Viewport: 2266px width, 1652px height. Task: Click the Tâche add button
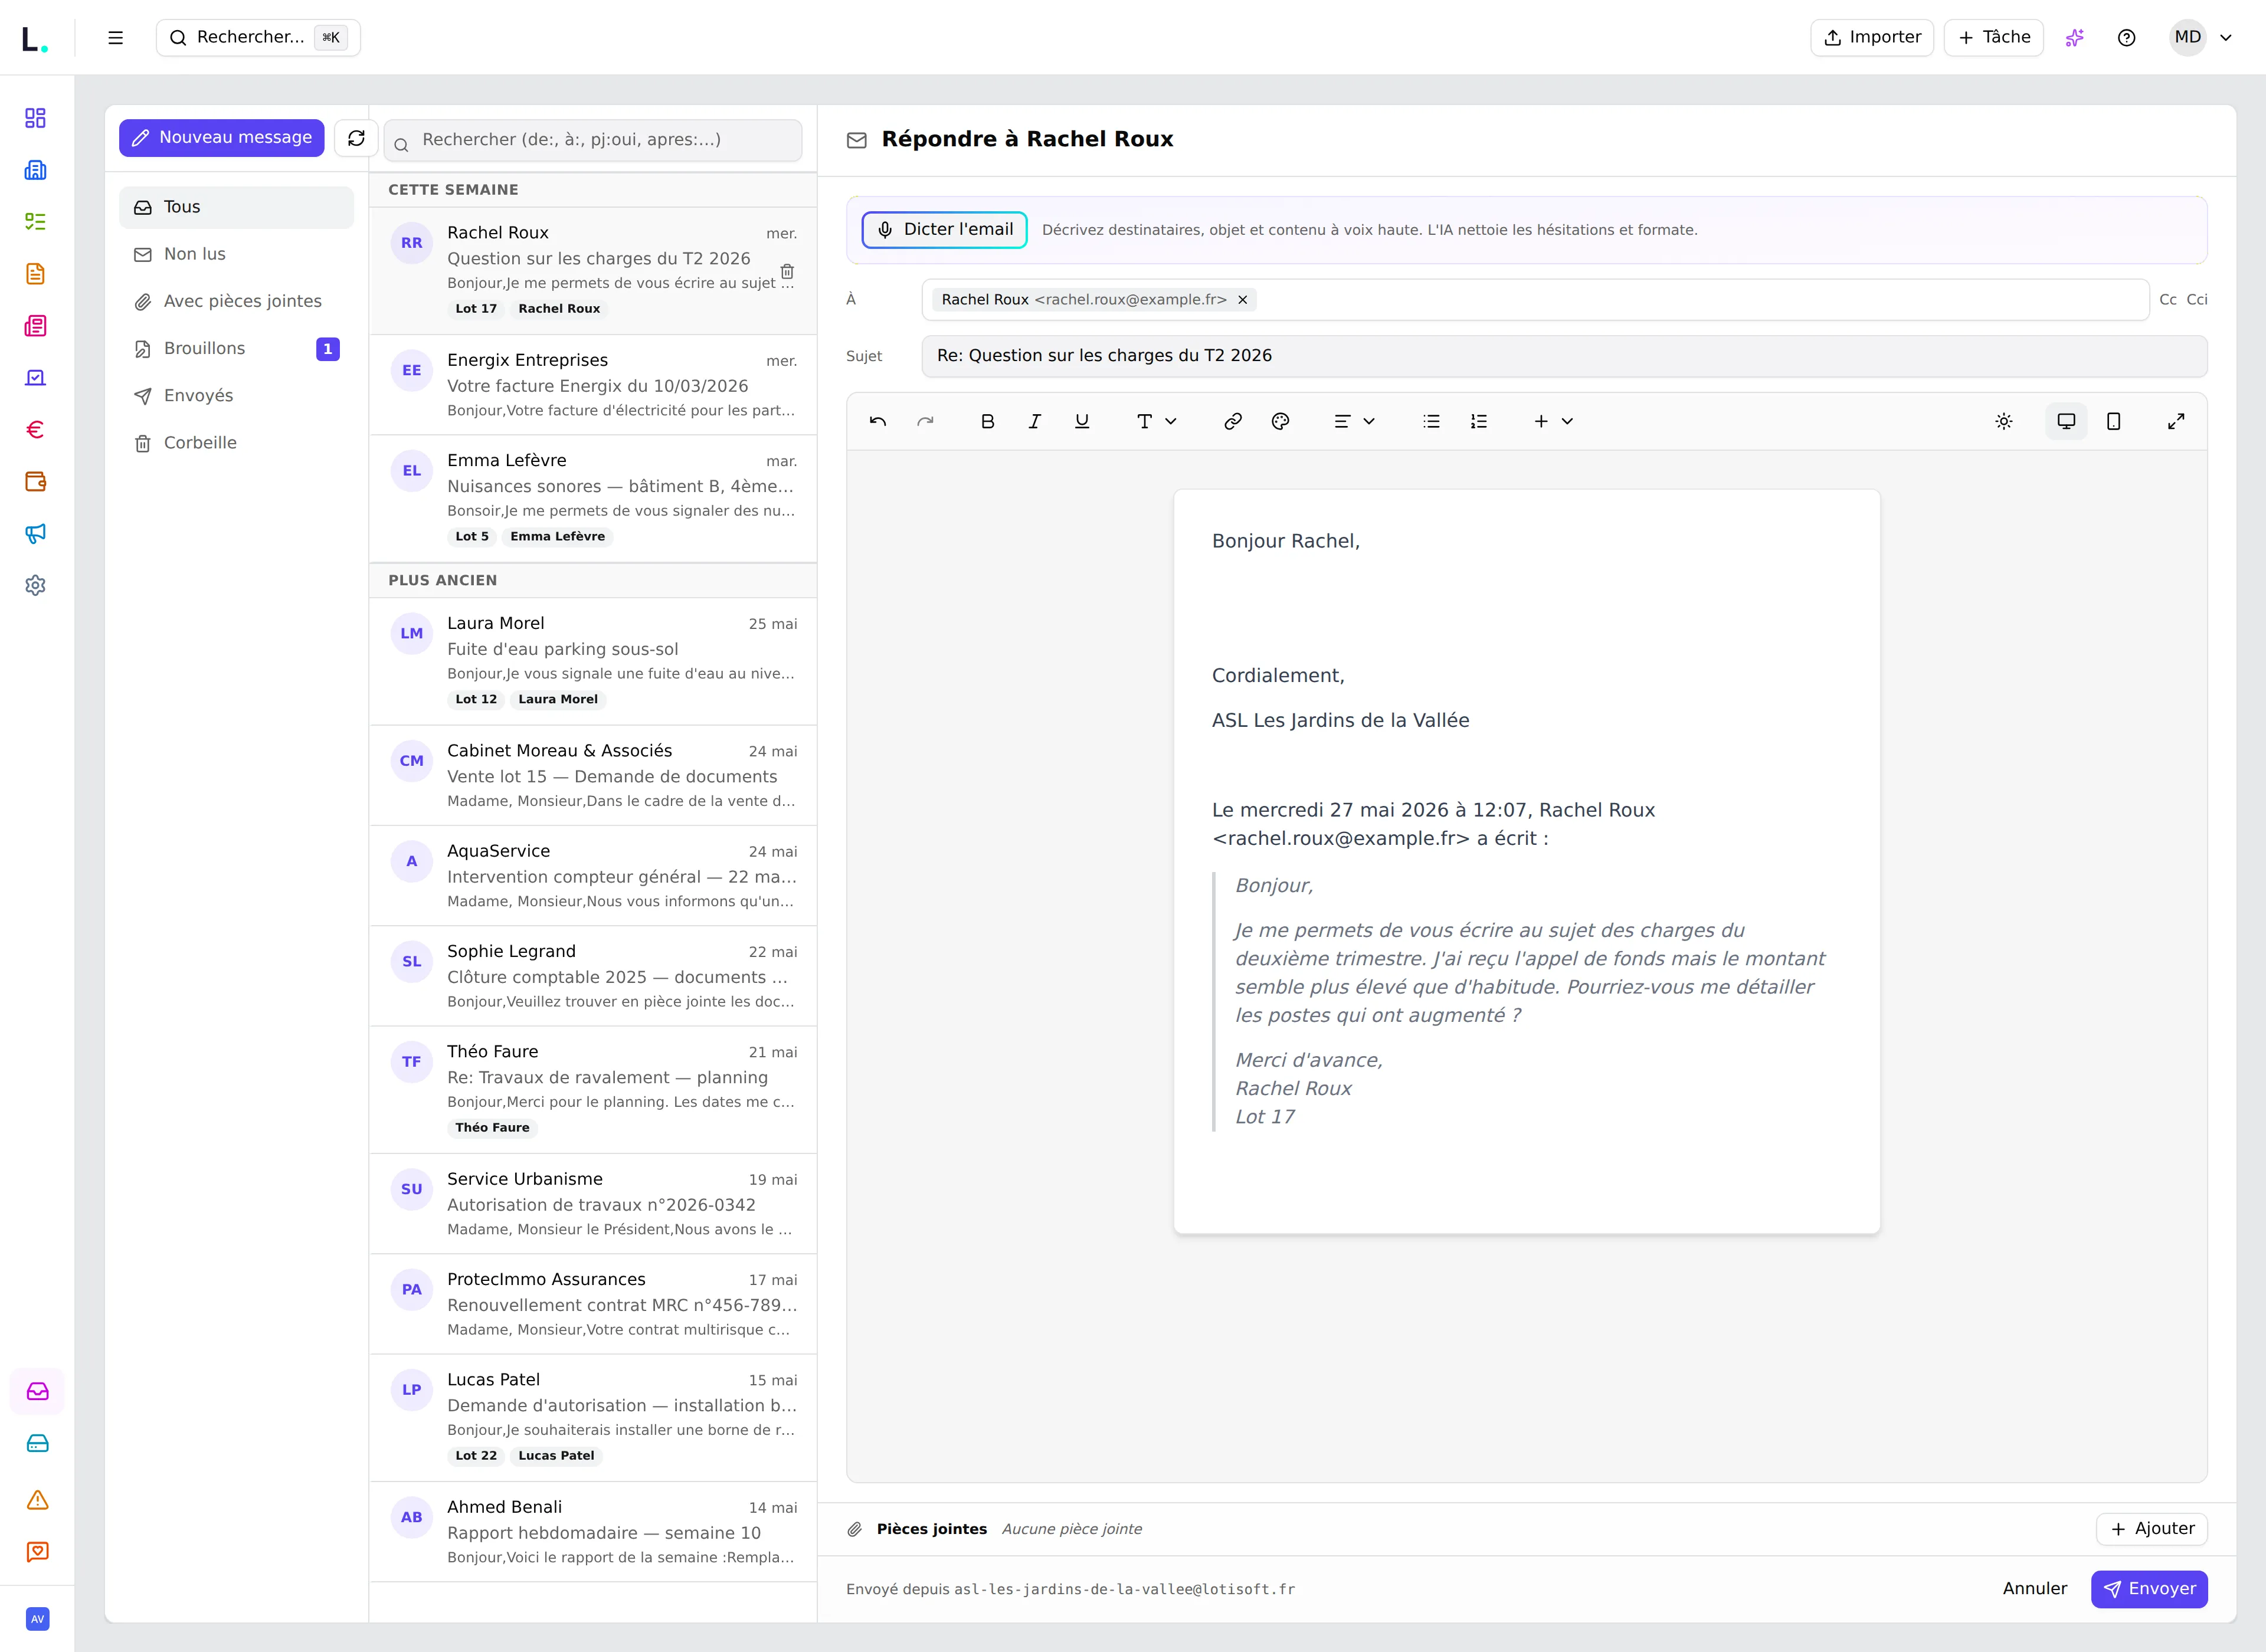[x=1994, y=37]
